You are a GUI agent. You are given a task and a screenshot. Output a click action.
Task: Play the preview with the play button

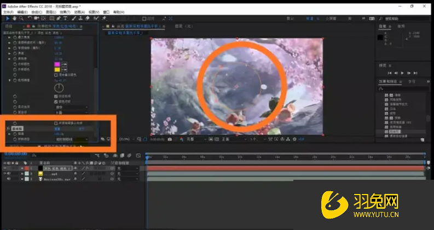click(402, 73)
